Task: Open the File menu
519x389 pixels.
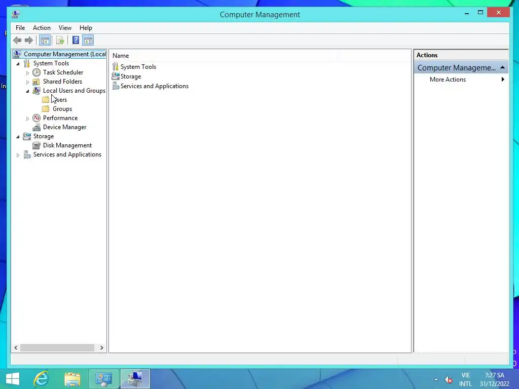Action: [x=20, y=28]
